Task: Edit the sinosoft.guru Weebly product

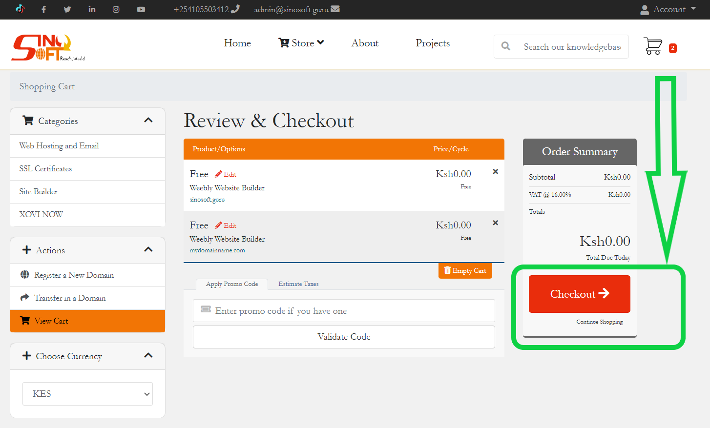Action: 226,174
